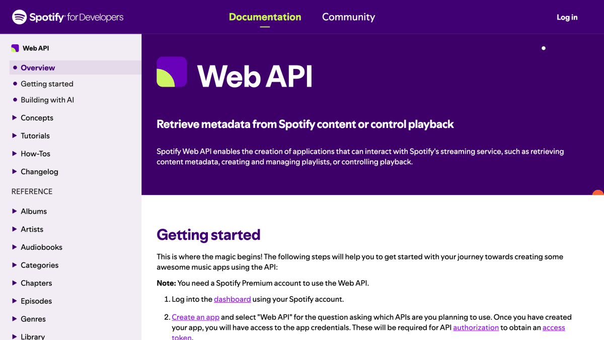This screenshot has width=604, height=340.
Task: Expand the How-Tos section arrow
Action: pos(15,154)
